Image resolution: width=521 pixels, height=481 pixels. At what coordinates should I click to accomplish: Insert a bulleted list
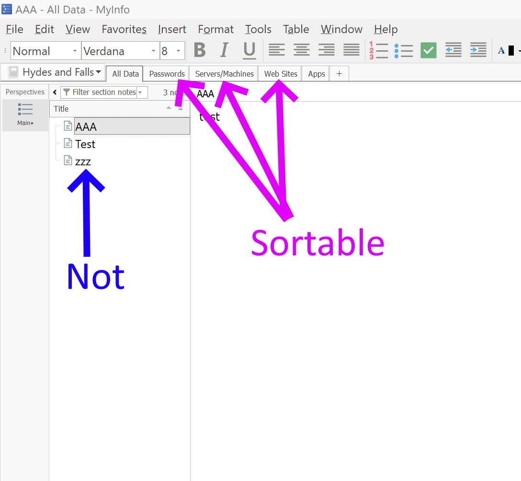point(404,50)
